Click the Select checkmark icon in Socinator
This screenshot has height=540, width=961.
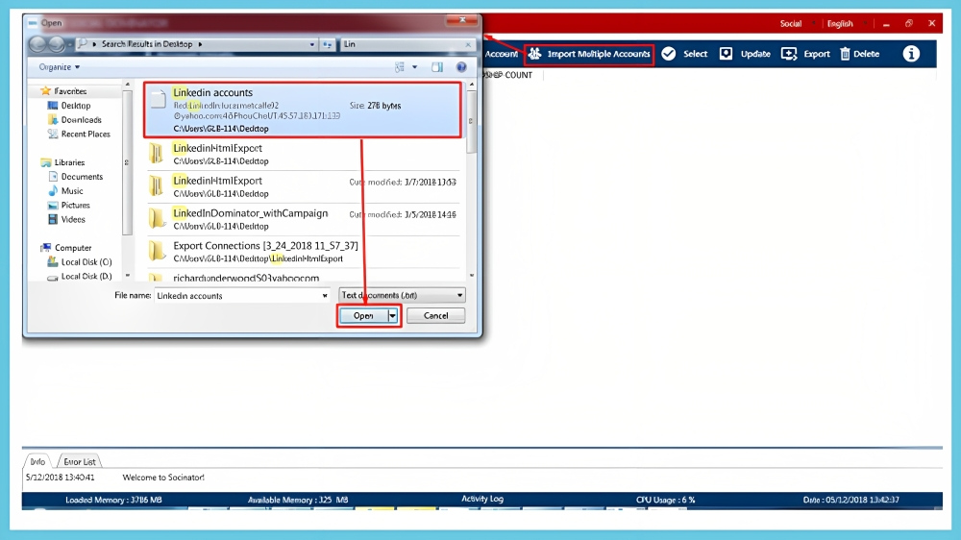click(669, 54)
